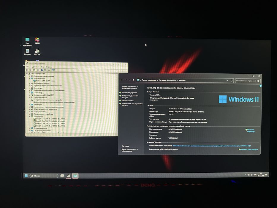Click Система и безопасность breadcrumb

pyautogui.click(x=167, y=80)
